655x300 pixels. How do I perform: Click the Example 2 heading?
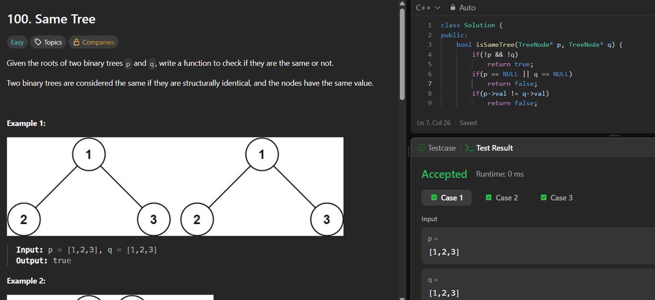pos(26,281)
